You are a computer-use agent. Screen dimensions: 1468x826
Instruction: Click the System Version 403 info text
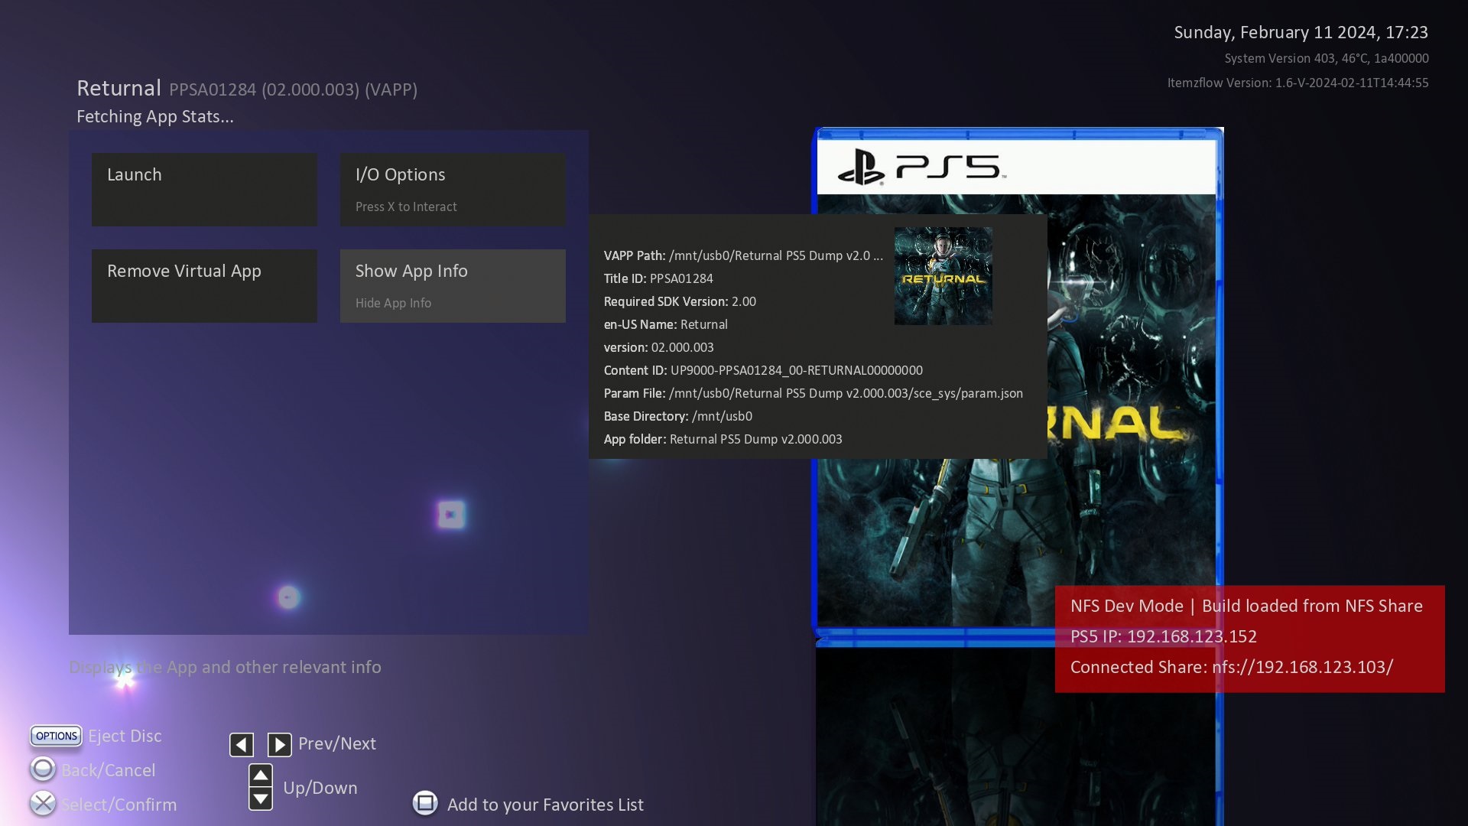click(x=1327, y=58)
